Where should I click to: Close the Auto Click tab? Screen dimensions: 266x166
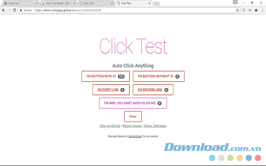[x=112, y=3]
